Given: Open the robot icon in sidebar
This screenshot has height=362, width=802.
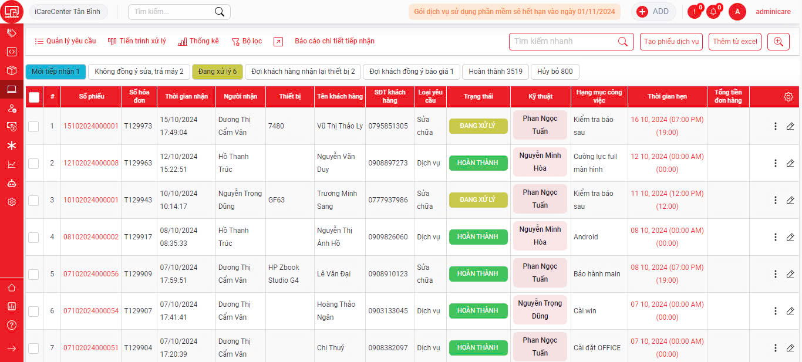Looking at the screenshot, I should [x=12, y=183].
